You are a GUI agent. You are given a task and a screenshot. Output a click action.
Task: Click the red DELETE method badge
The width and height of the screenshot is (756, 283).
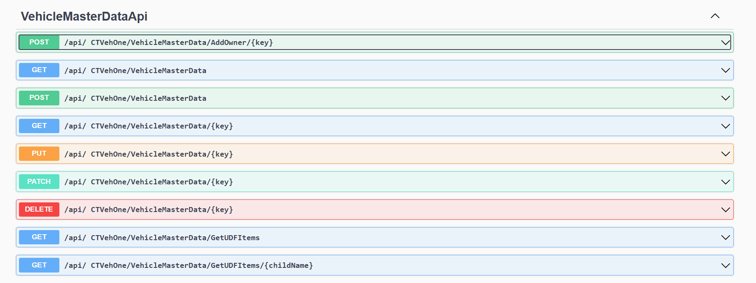(x=39, y=210)
